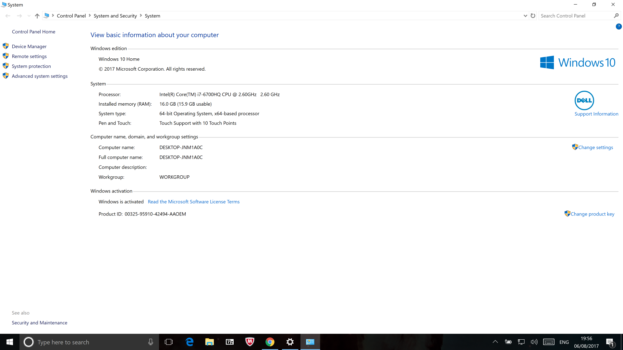Open Chrome browser from taskbar
This screenshot has height=350, width=623.
click(x=270, y=342)
